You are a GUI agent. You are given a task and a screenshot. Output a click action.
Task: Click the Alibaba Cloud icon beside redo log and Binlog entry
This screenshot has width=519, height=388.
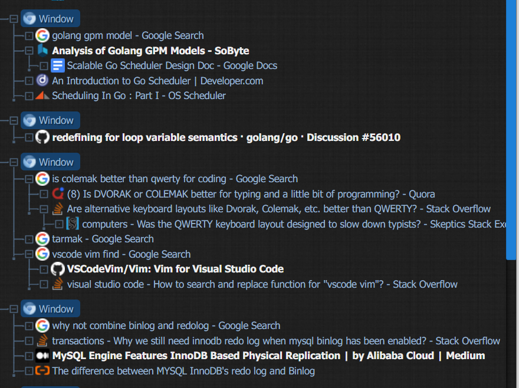(x=42, y=370)
